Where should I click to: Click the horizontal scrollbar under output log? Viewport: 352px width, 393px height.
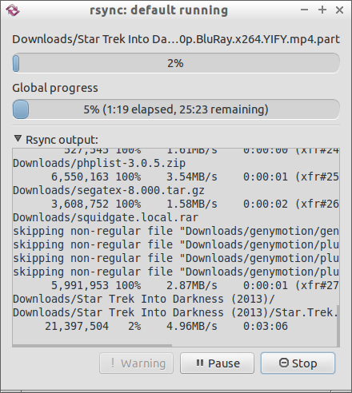click(x=92, y=345)
